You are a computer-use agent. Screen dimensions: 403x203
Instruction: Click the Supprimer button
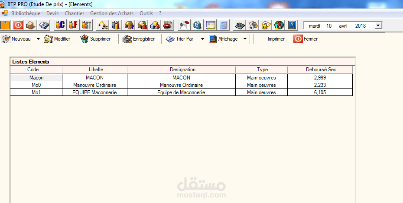pos(95,39)
